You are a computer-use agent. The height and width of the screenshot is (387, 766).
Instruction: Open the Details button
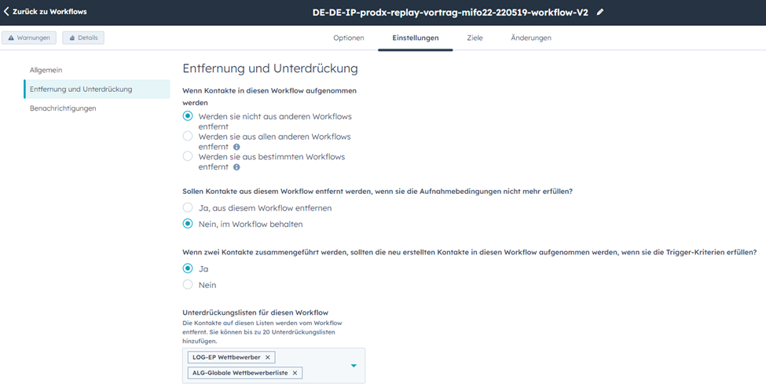coord(82,38)
